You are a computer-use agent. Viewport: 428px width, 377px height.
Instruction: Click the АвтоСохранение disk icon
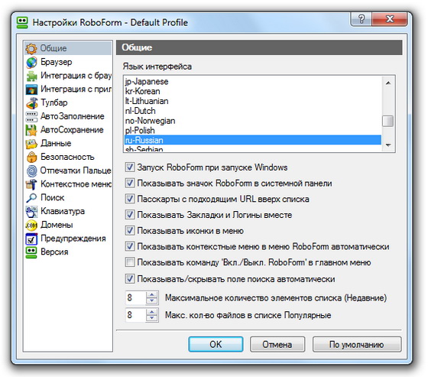pyautogui.click(x=31, y=130)
